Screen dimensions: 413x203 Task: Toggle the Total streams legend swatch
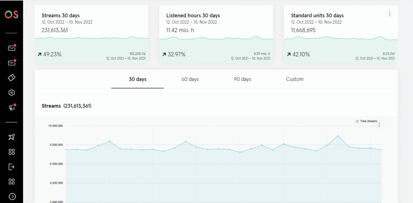tap(357, 121)
